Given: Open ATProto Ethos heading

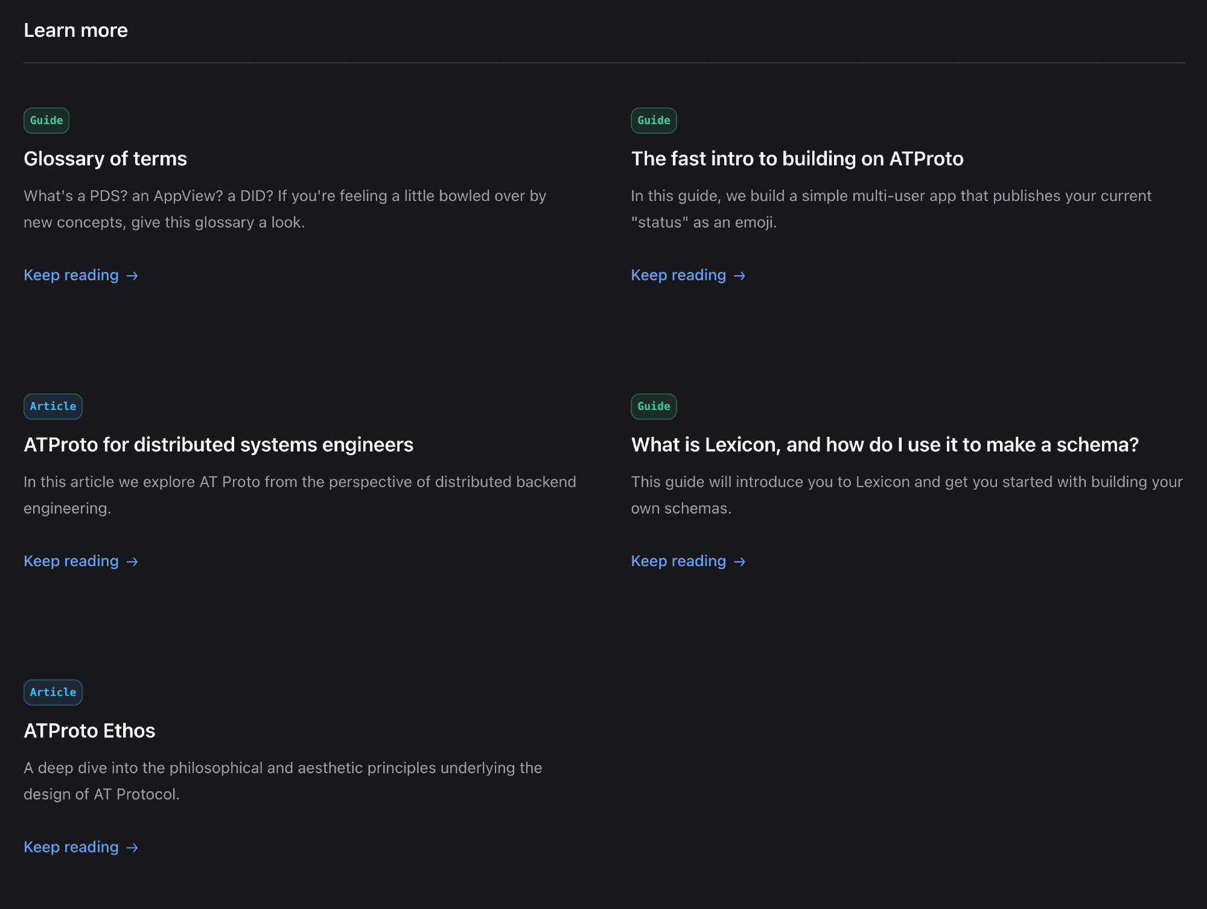Looking at the screenshot, I should [x=89, y=731].
